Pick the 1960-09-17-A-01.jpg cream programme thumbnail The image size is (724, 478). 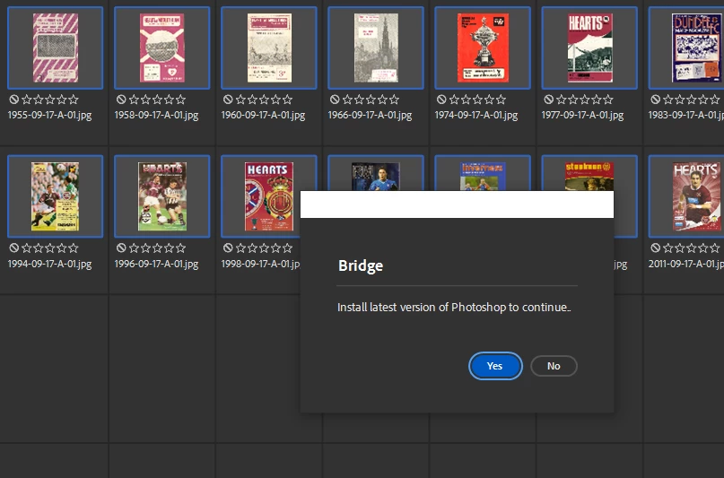click(x=269, y=48)
